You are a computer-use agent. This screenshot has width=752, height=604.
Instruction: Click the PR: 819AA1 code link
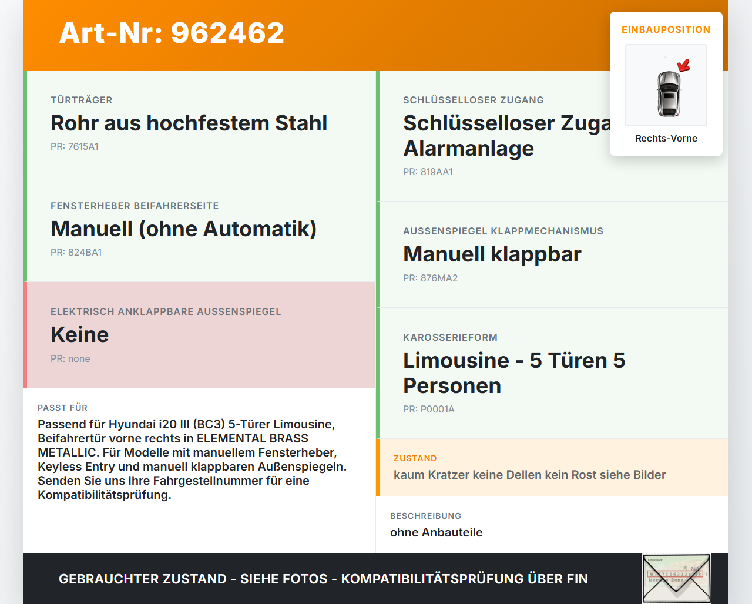[428, 172]
